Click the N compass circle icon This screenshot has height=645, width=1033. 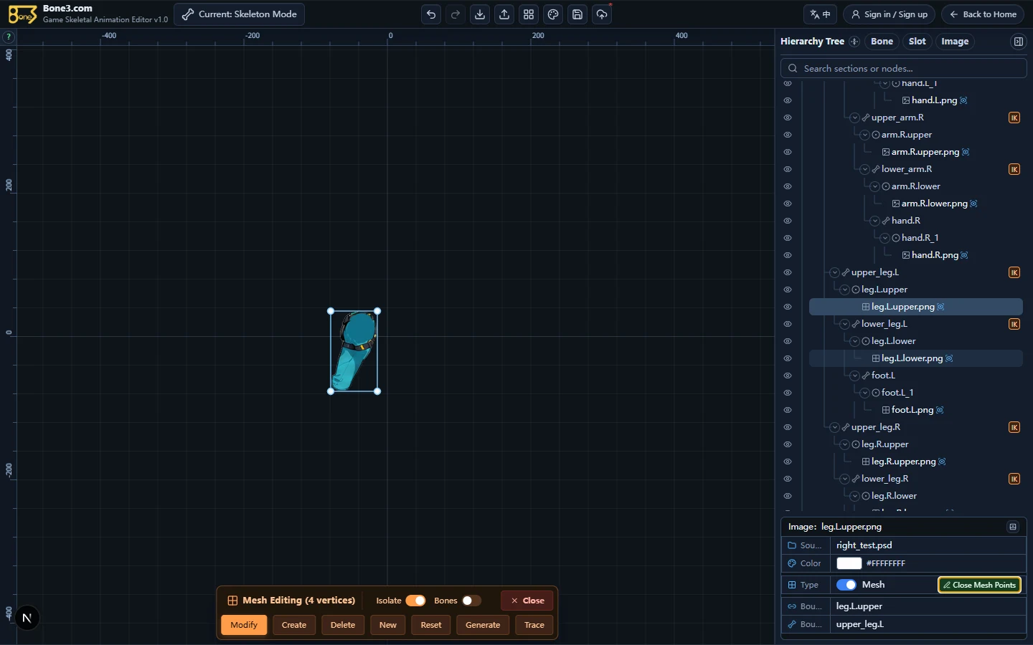(x=27, y=618)
